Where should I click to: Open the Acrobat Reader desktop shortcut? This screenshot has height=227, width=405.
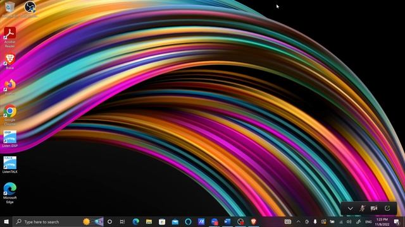pos(10,37)
